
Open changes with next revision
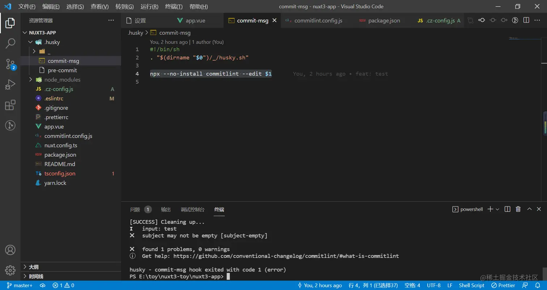(504, 21)
